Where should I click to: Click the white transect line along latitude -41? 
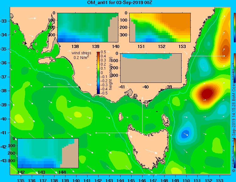[112, 133]
